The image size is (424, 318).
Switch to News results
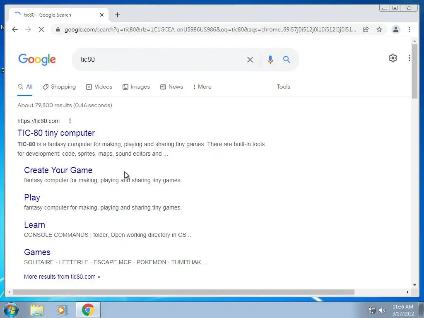coord(171,87)
